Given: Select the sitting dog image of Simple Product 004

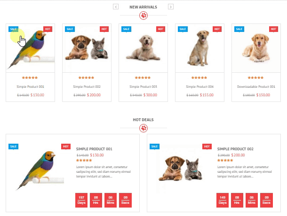Looking at the screenshot, I should pyautogui.click(x=199, y=48).
